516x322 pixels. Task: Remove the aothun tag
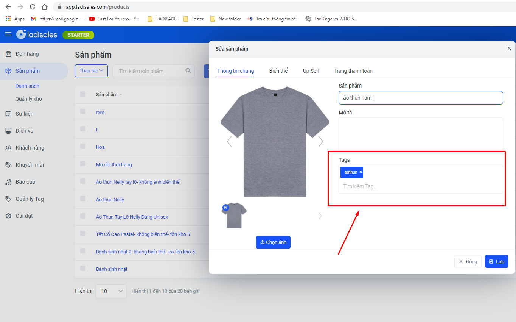pyautogui.click(x=361, y=172)
